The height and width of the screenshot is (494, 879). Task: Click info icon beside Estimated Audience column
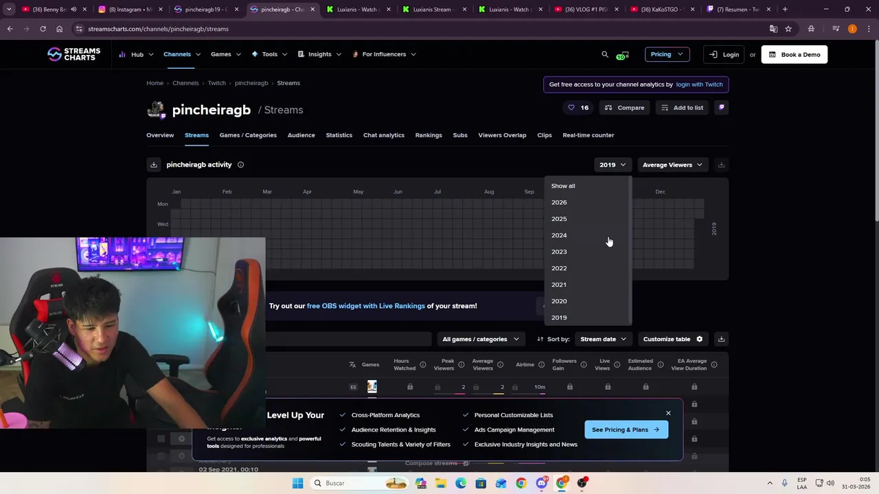pyautogui.click(x=661, y=365)
